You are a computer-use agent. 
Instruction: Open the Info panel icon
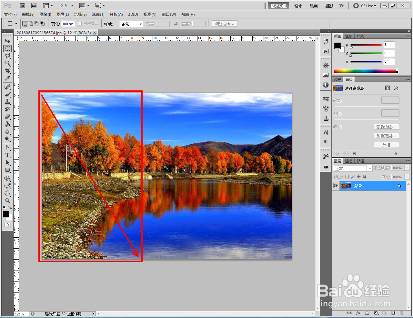coord(326,85)
